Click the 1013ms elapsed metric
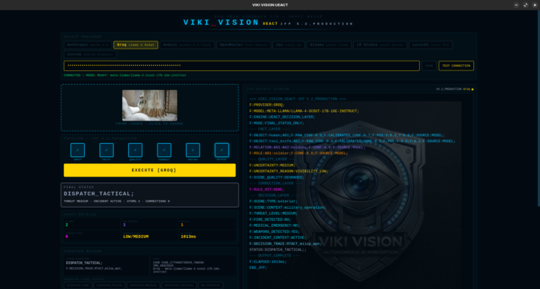 click(188, 237)
